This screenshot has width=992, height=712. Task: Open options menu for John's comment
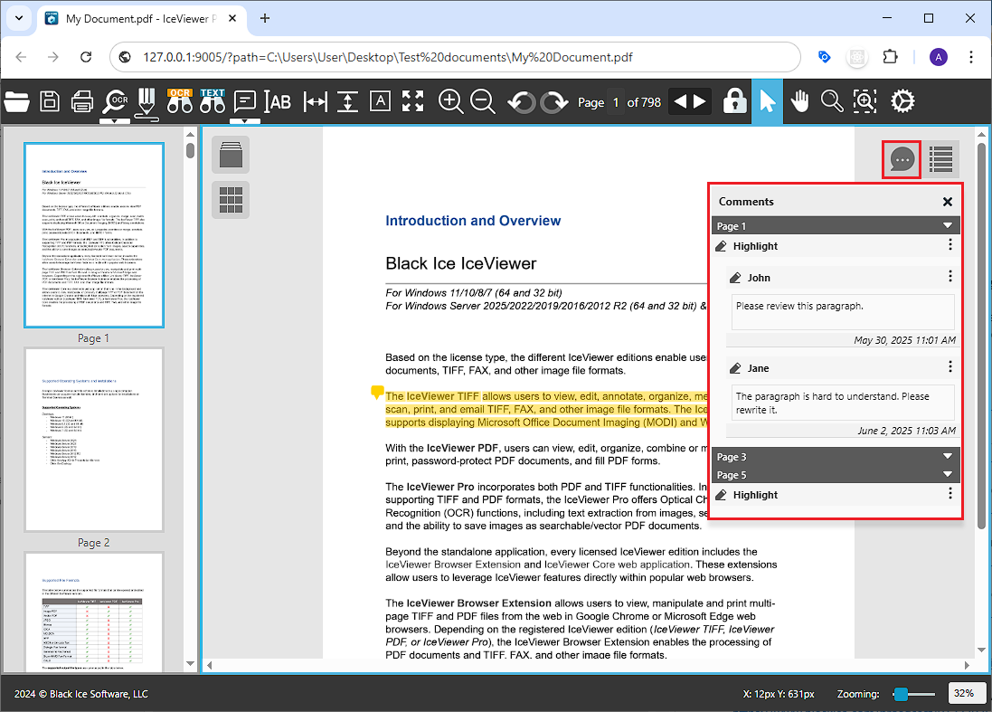tap(949, 277)
